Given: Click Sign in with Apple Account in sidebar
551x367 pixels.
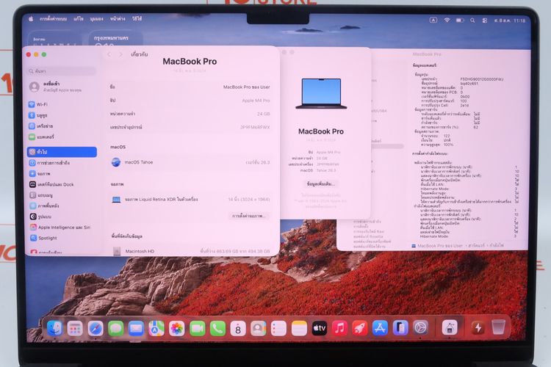Looking at the screenshot, I should click(x=62, y=87).
